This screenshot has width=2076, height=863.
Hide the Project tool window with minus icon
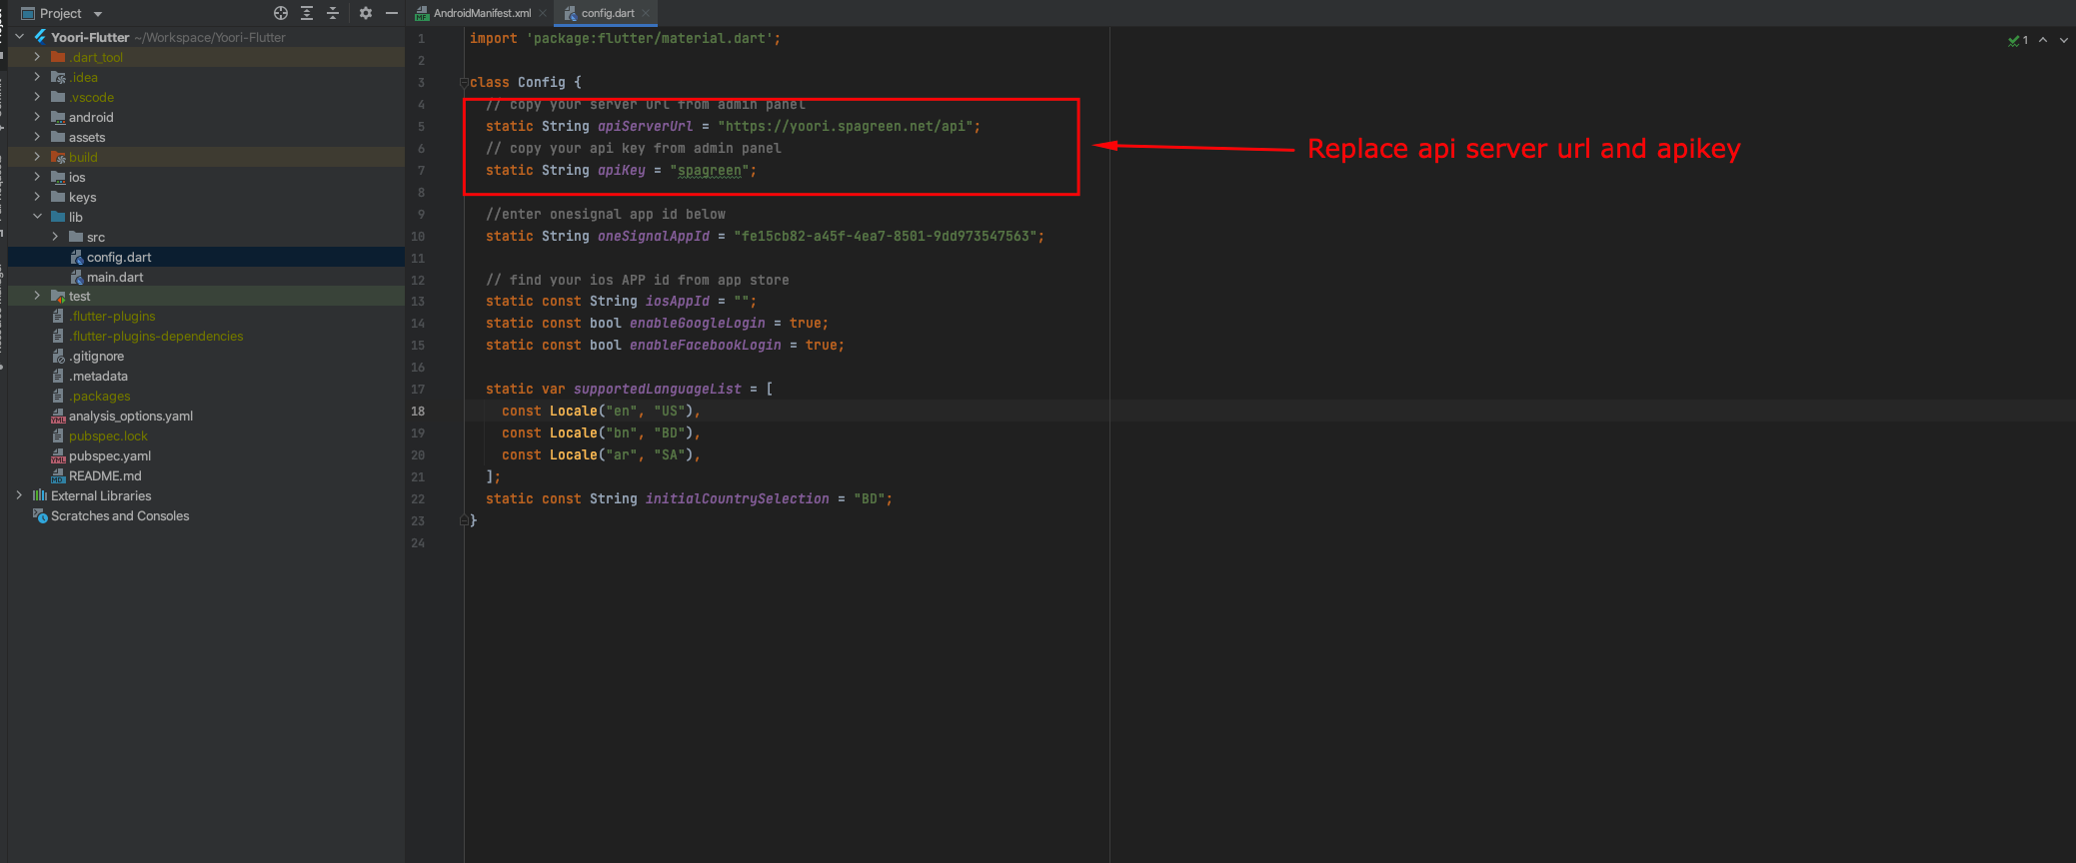(x=392, y=13)
